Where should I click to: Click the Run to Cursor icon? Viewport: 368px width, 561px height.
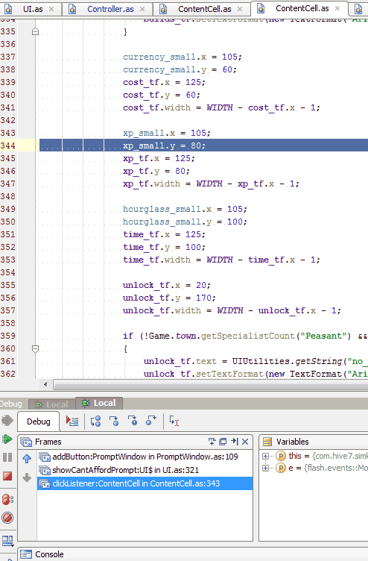[x=174, y=421]
